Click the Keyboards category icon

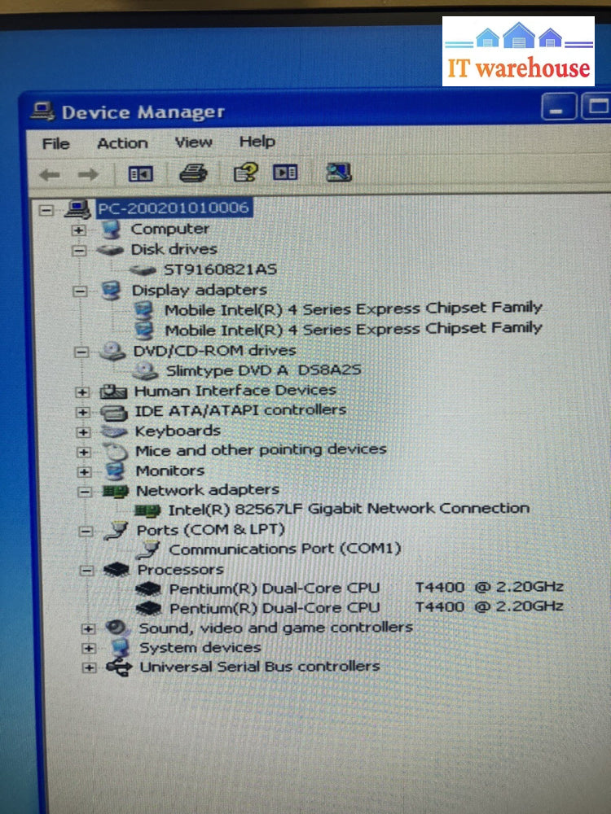tap(114, 431)
